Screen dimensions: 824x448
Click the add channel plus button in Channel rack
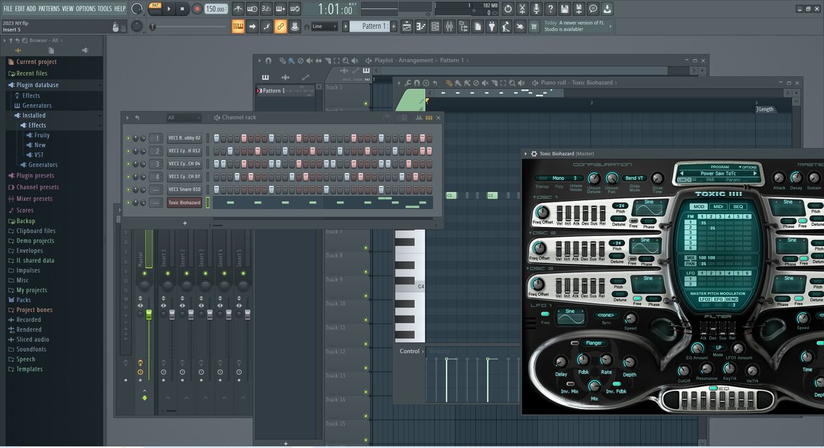tap(185, 223)
